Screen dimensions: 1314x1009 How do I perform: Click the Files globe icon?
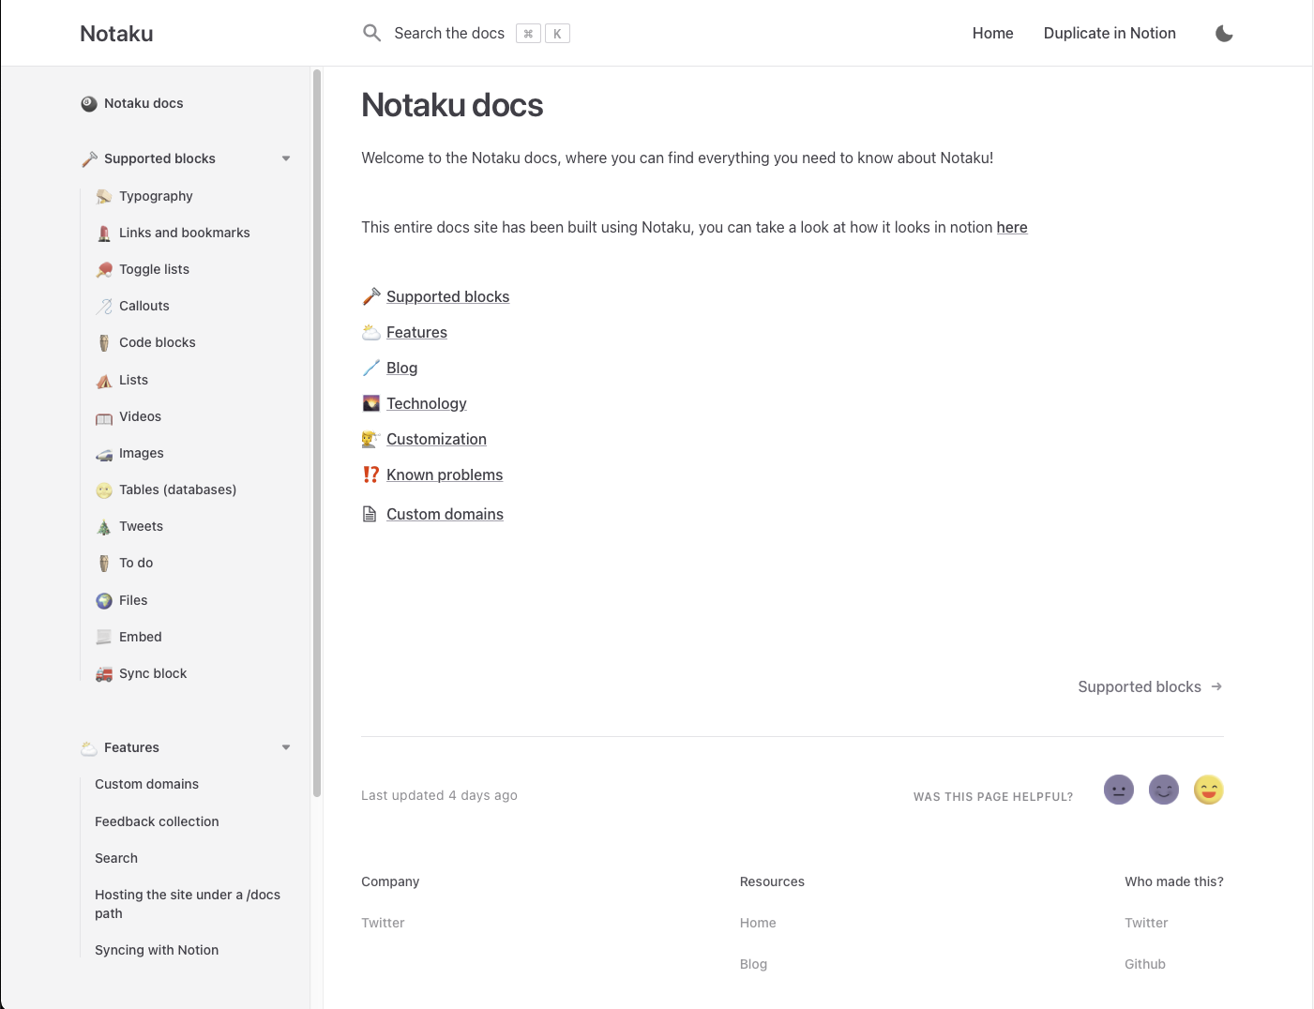point(104,600)
